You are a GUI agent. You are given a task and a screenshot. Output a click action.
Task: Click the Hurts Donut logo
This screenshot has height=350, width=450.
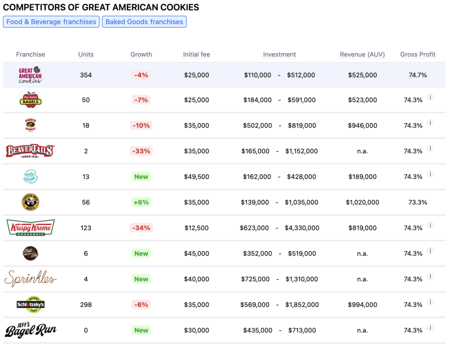[30, 125]
